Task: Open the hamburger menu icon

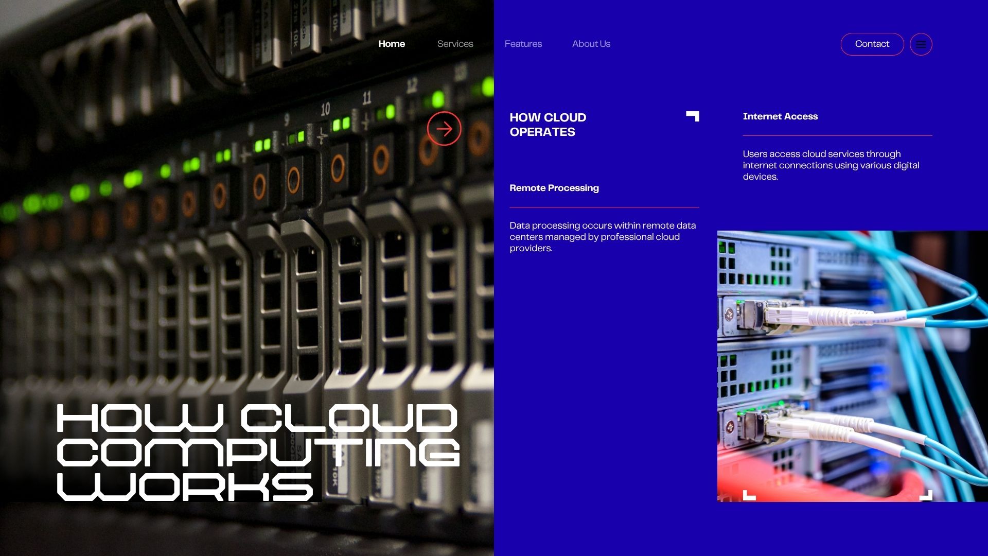Action: [x=921, y=44]
